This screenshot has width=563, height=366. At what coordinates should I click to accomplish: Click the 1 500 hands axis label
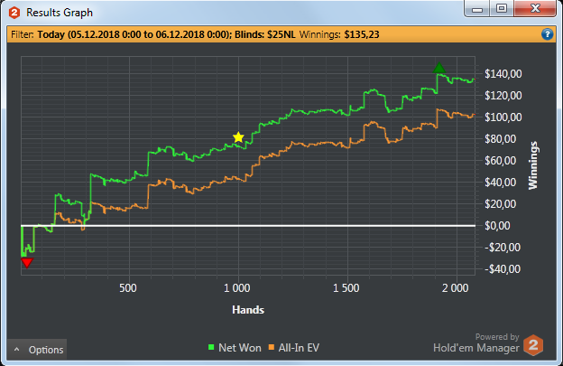(346, 288)
